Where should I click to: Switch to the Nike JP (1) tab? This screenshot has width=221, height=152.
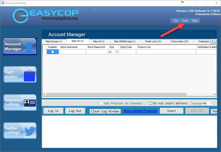[x=99, y=41]
